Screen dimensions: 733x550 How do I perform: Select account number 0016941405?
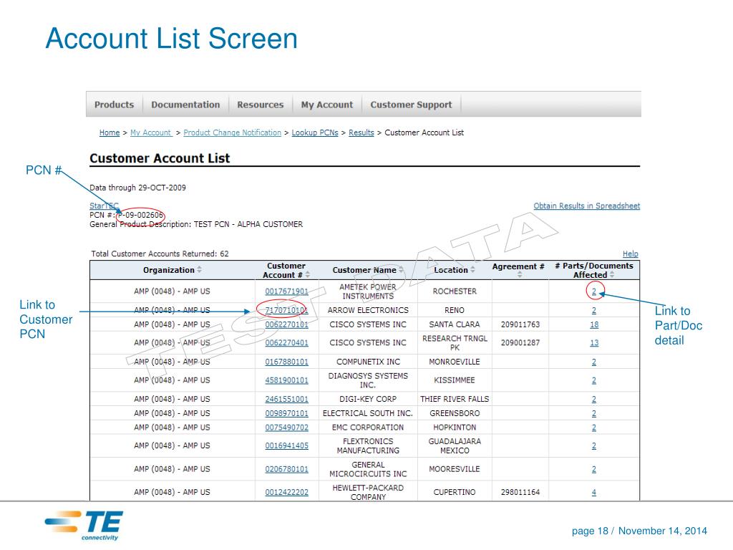tap(286, 445)
